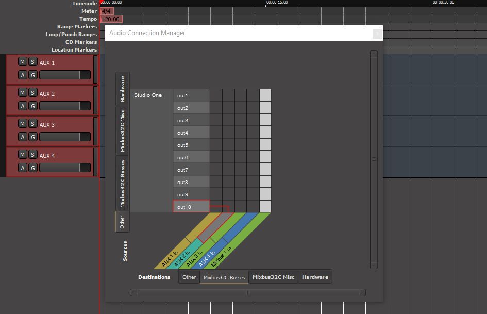Adjust the AUX 2 fader slider

65,106
